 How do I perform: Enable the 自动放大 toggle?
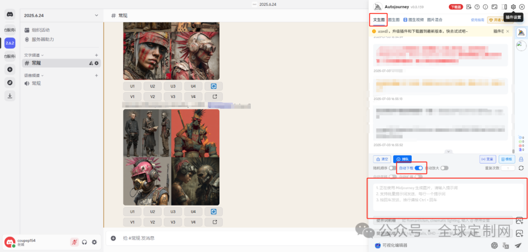pos(444,168)
